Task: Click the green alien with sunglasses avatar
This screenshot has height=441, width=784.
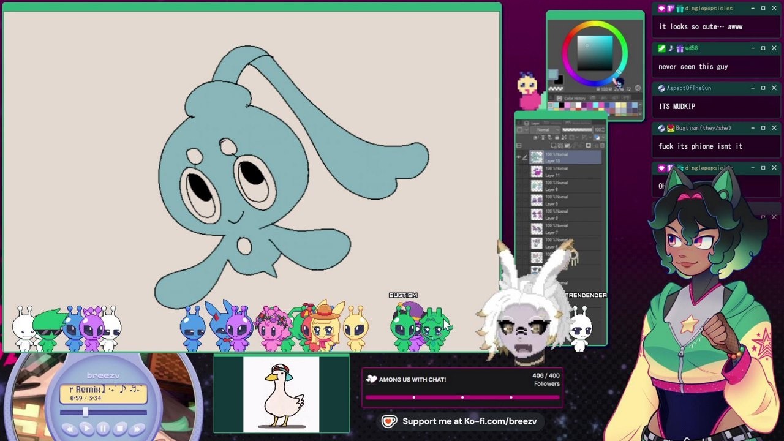Action: [48, 331]
